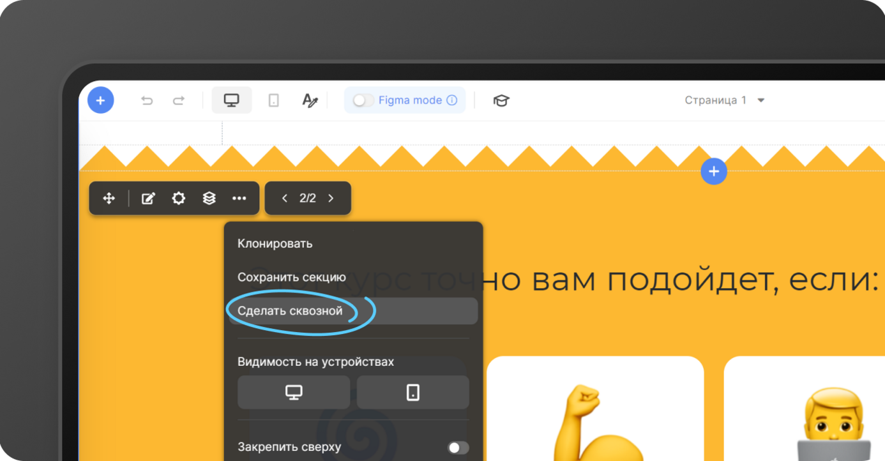Open the Страница 1 page dropdown
Viewport: 885px width, 461px height.
[725, 100]
